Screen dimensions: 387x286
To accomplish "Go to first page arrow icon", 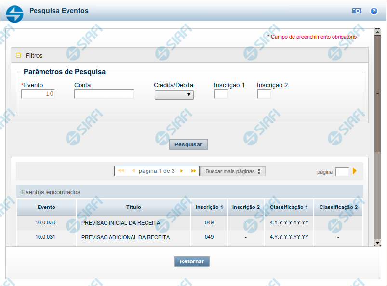I will pyautogui.click(x=121, y=171).
